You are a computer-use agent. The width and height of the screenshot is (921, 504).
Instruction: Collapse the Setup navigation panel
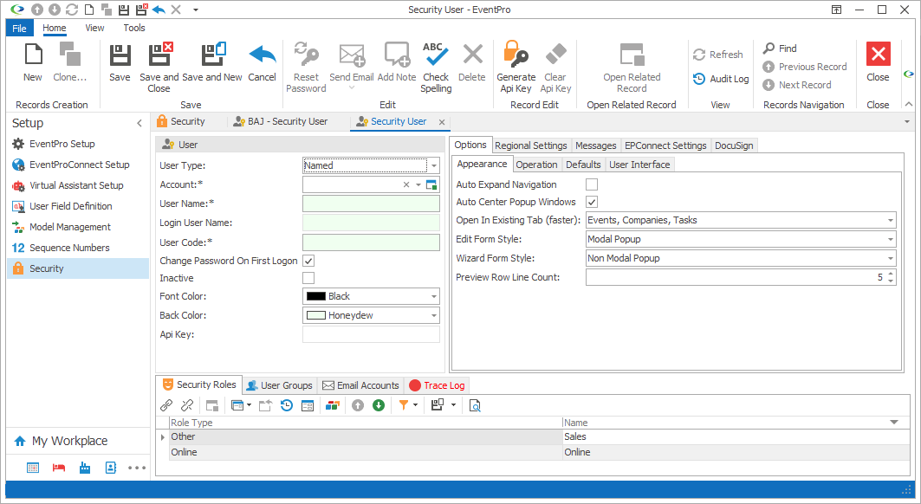point(139,123)
